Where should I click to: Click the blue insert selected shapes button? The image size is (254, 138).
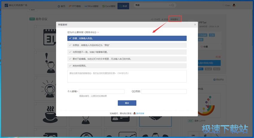(209, 63)
